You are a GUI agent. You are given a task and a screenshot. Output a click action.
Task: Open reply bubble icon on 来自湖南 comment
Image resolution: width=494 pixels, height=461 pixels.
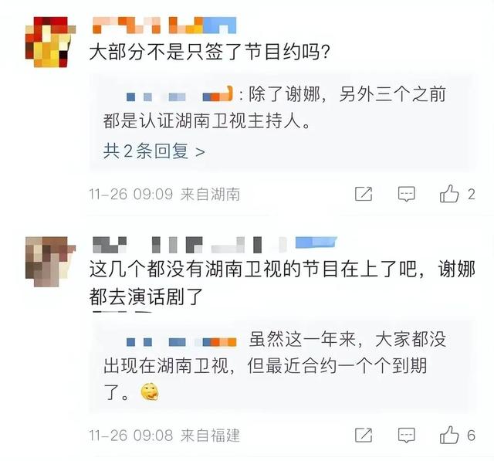tap(407, 194)
